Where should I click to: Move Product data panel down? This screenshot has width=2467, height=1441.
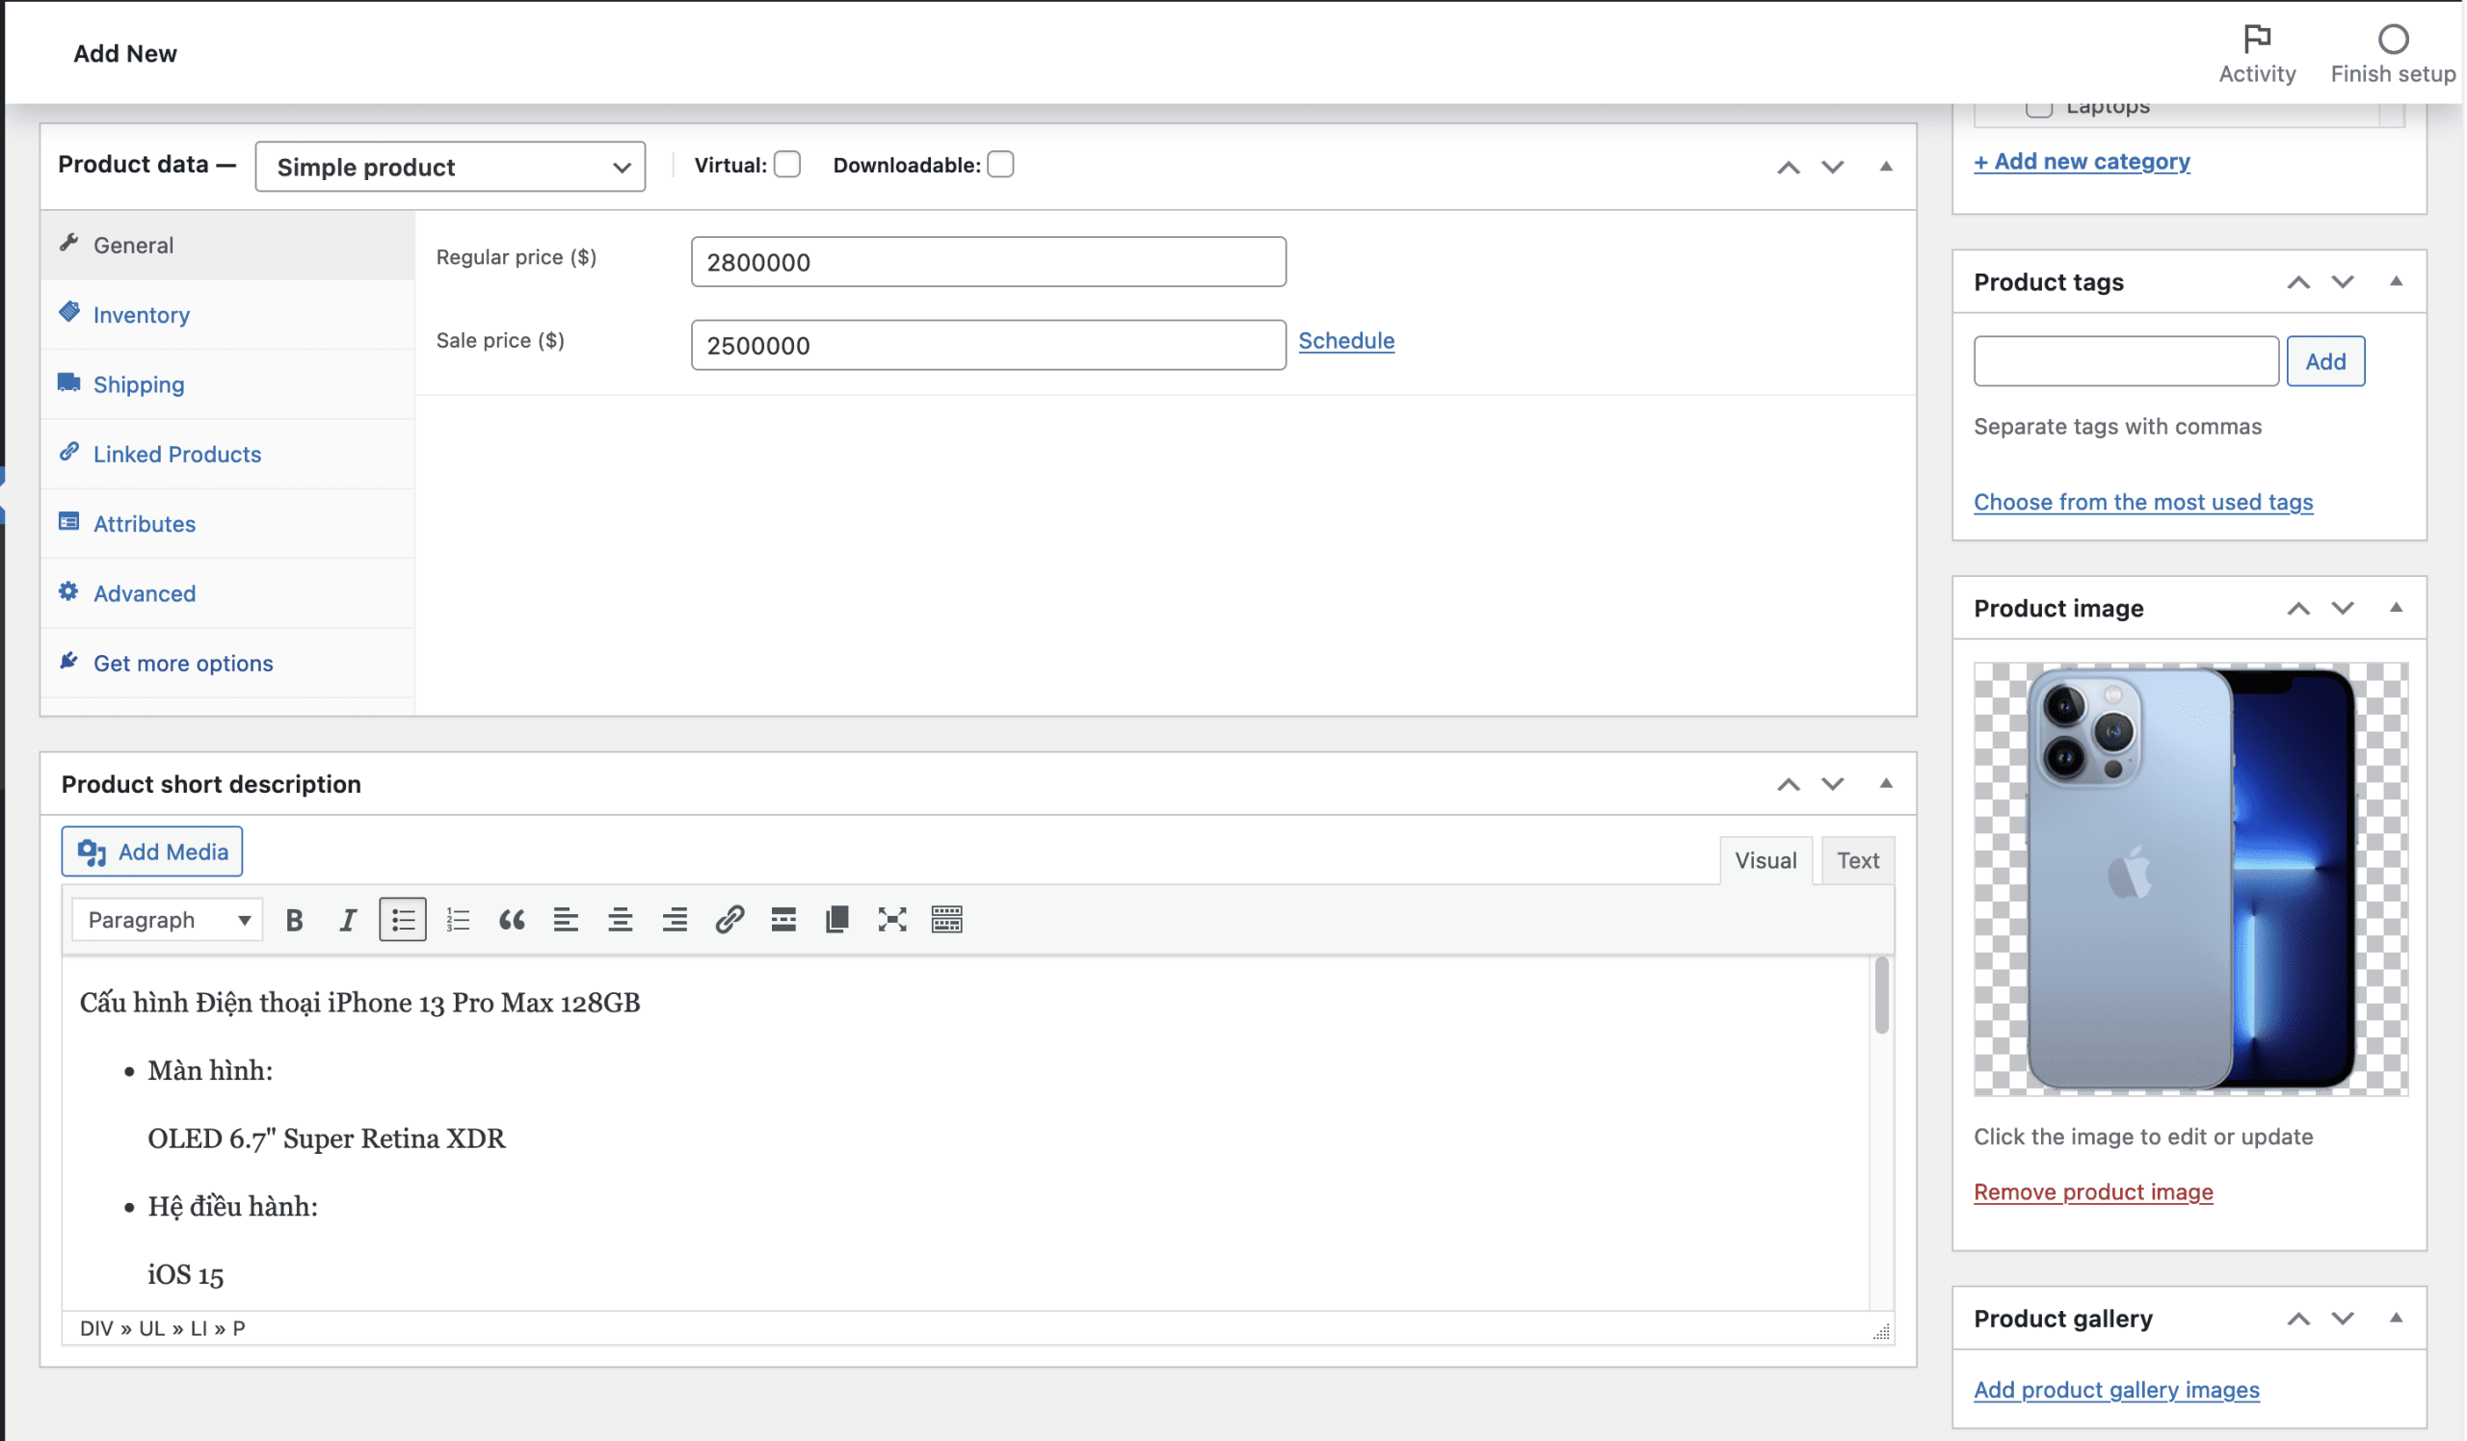pyautogui.click(x=1833, y=168)
